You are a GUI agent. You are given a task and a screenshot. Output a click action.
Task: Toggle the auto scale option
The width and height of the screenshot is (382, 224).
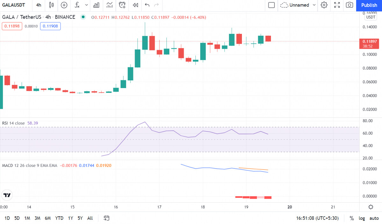374,218
